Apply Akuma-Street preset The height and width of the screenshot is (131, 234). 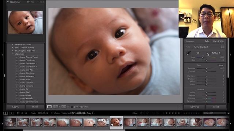[25, 95]
